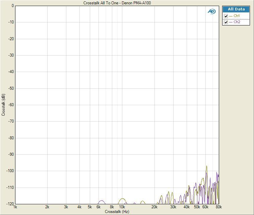Click the 20k frequency axis tick label
This screenshot has height=215, width=254.
pos(154,207)
